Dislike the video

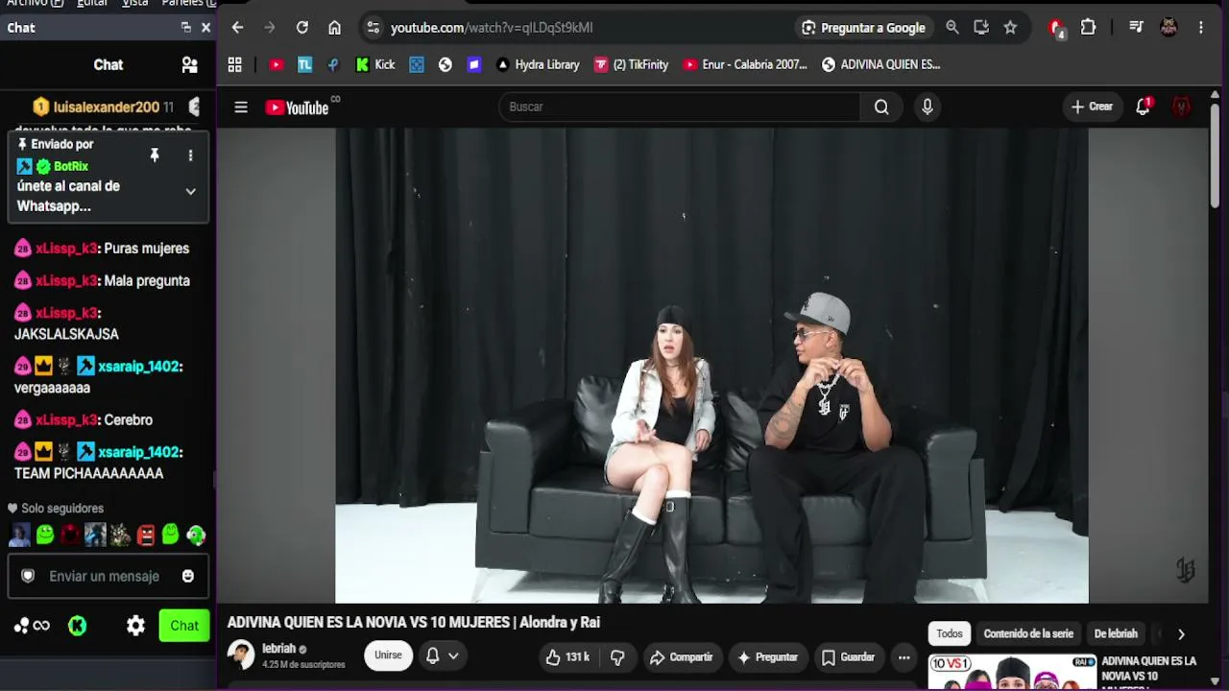point(617,657)
